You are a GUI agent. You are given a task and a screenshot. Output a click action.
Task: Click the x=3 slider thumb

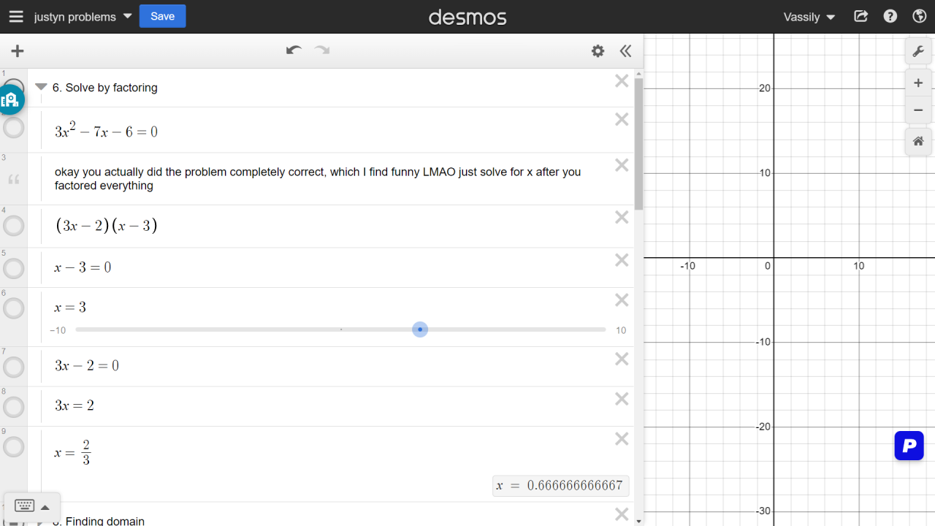(x=420, y=329)
